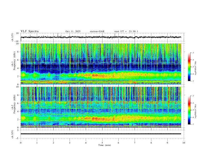Image resolution: width=207 pixels, height=160 pixels.
Task: Click the "4" kHz tick on ch.2 frequency axis
Action: pos(18,111)
